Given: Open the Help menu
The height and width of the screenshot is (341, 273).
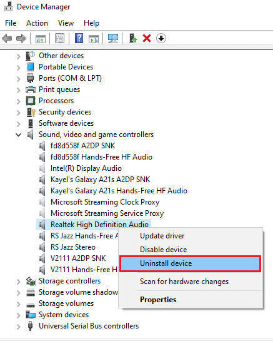Looking at the screenshot, I should pos(91,23).
